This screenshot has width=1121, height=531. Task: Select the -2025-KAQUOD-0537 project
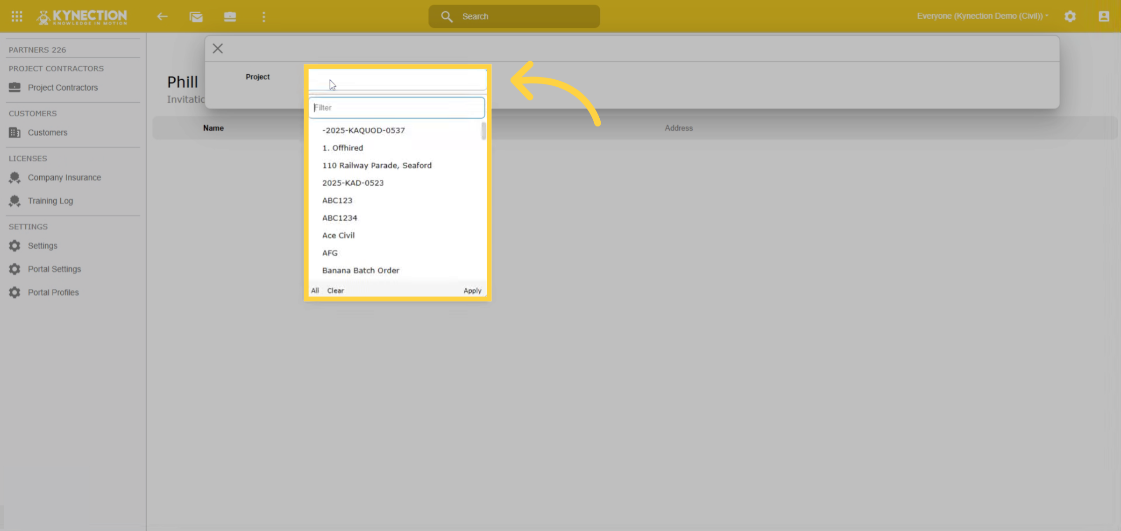363,130
